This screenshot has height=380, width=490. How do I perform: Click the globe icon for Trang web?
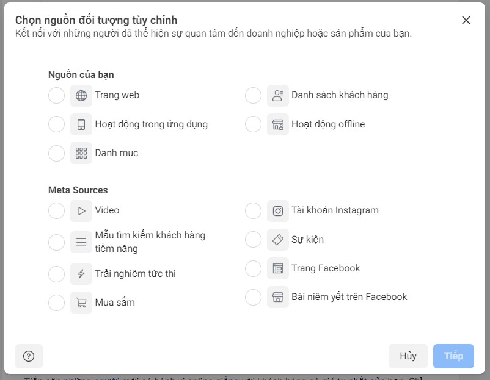81,96
